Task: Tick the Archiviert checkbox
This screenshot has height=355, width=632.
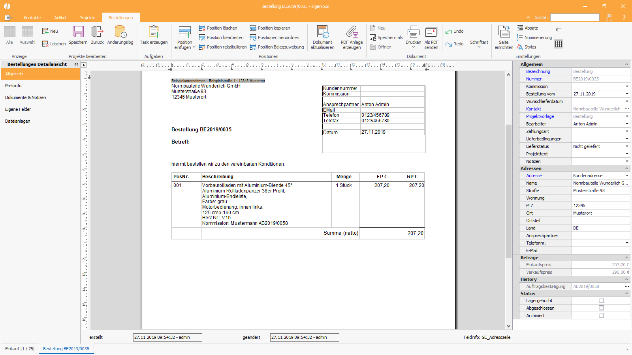Action: 601,316
